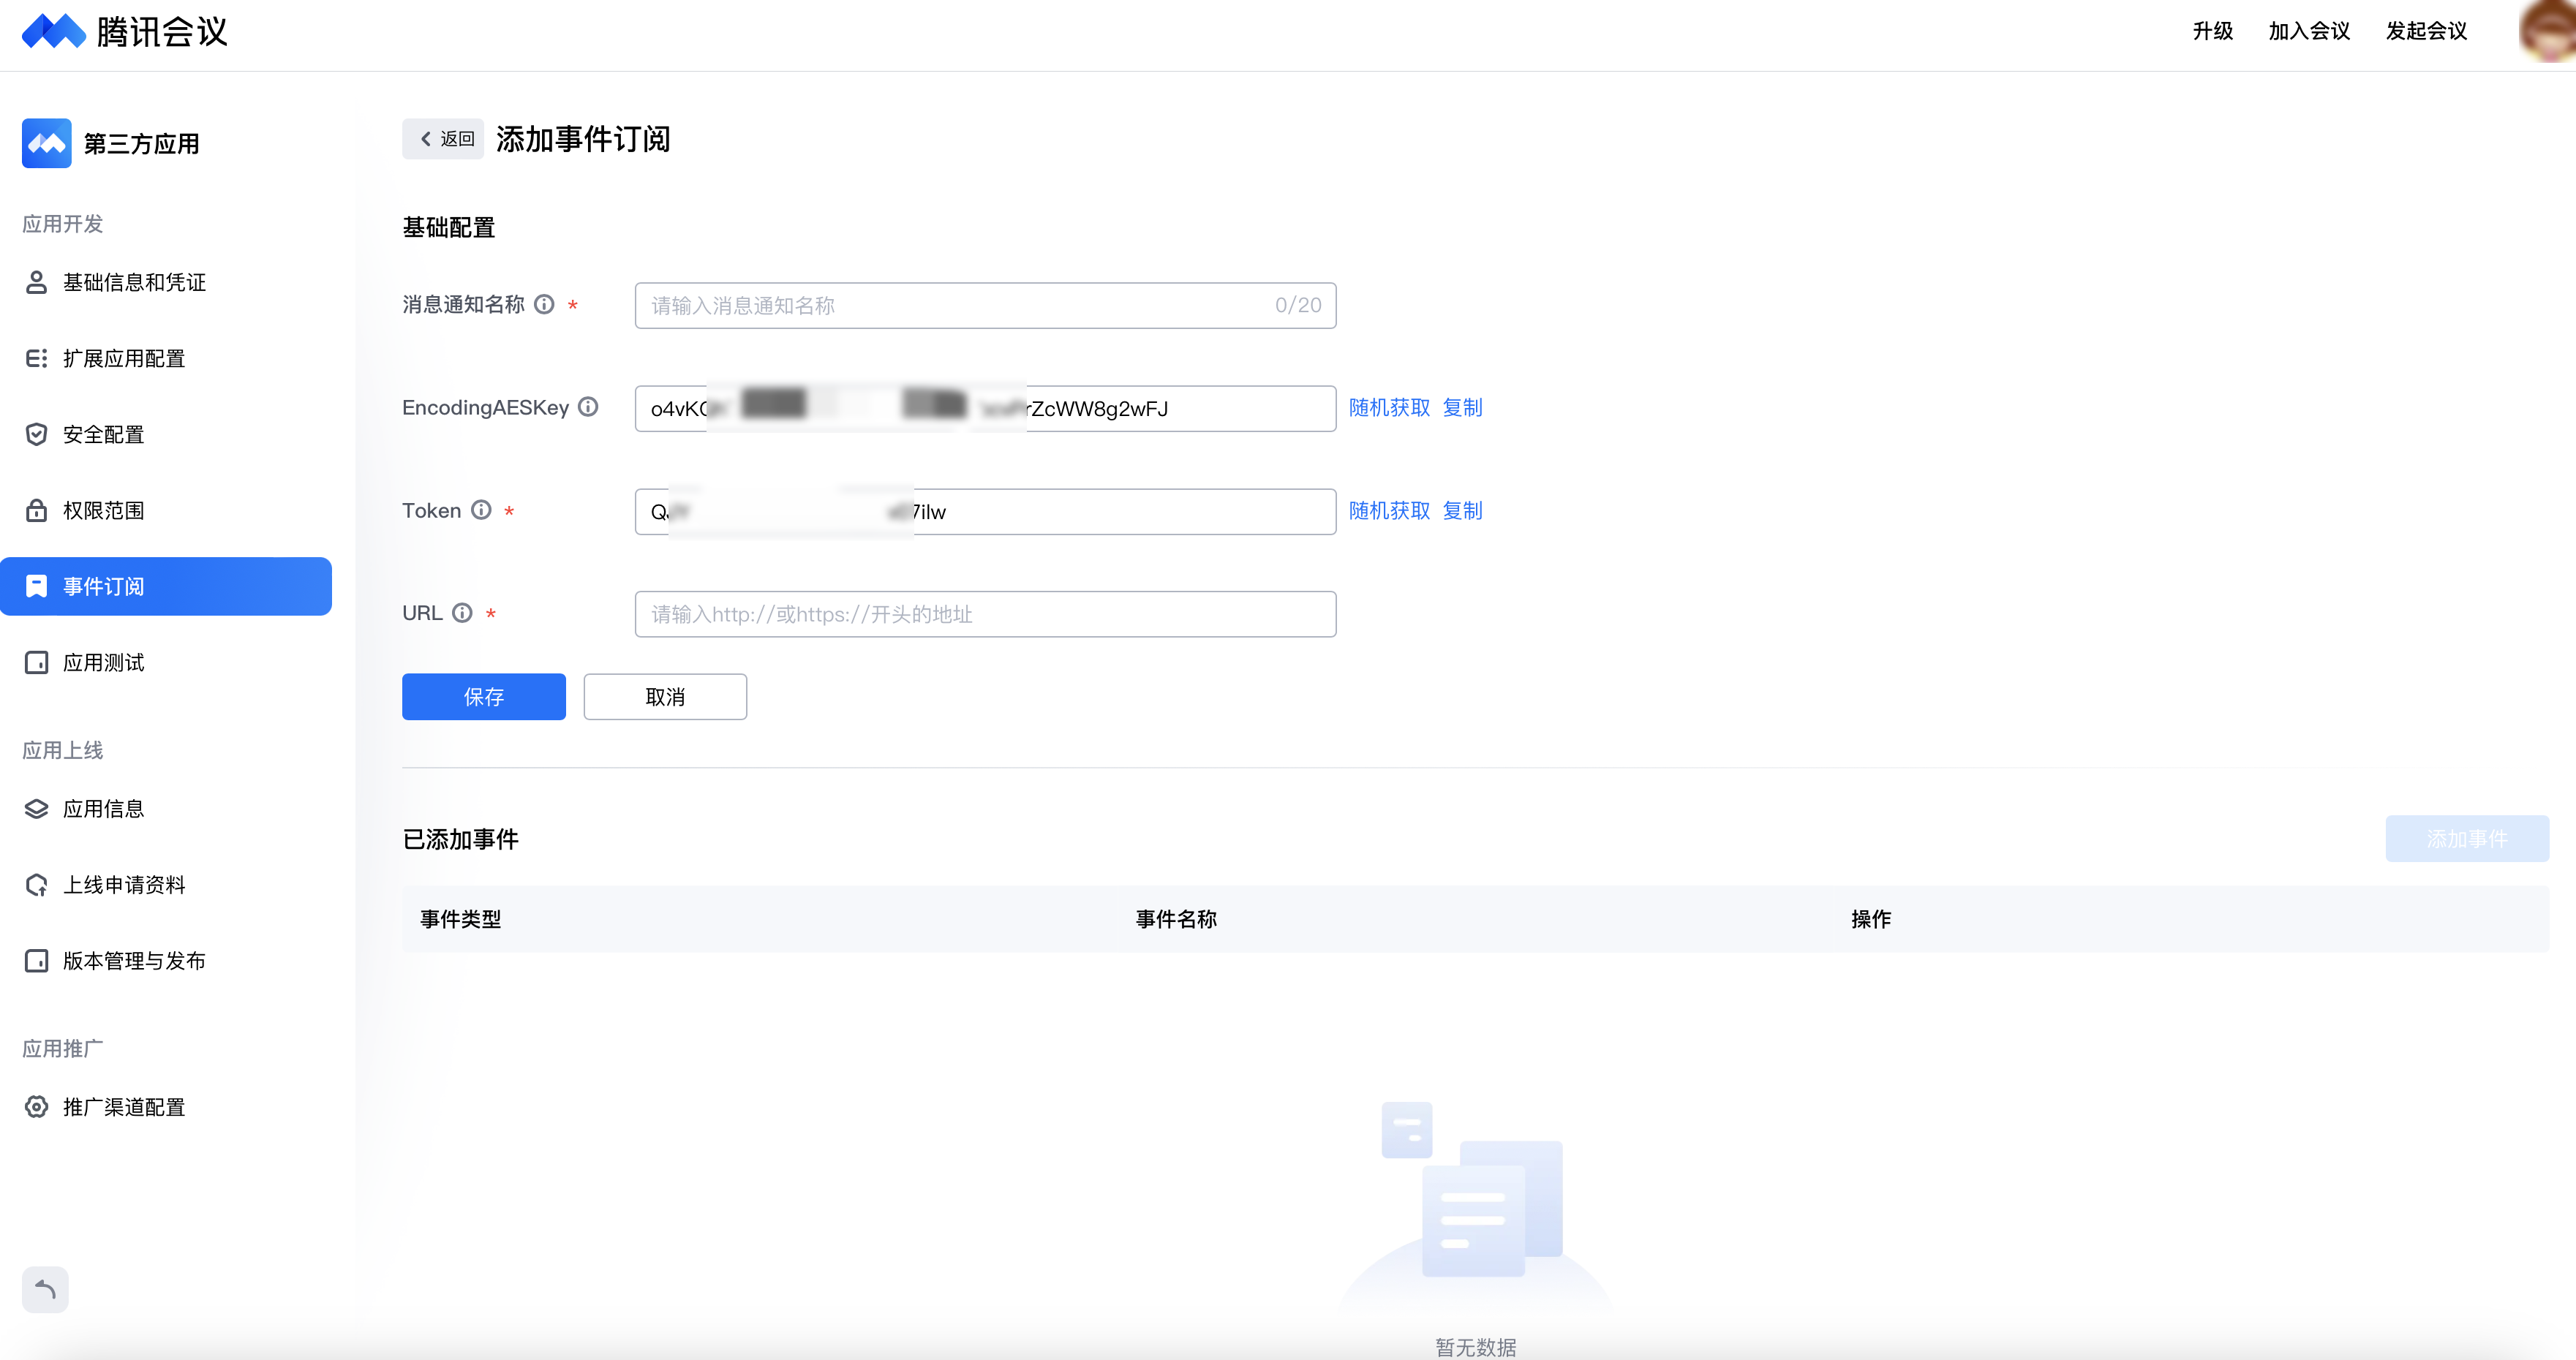Click the info icon beside 消息通知名称

tap(544, 304)
